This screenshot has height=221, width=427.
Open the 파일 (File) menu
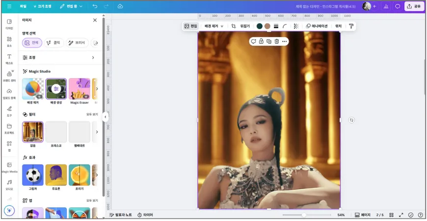(x=23, y=6)
